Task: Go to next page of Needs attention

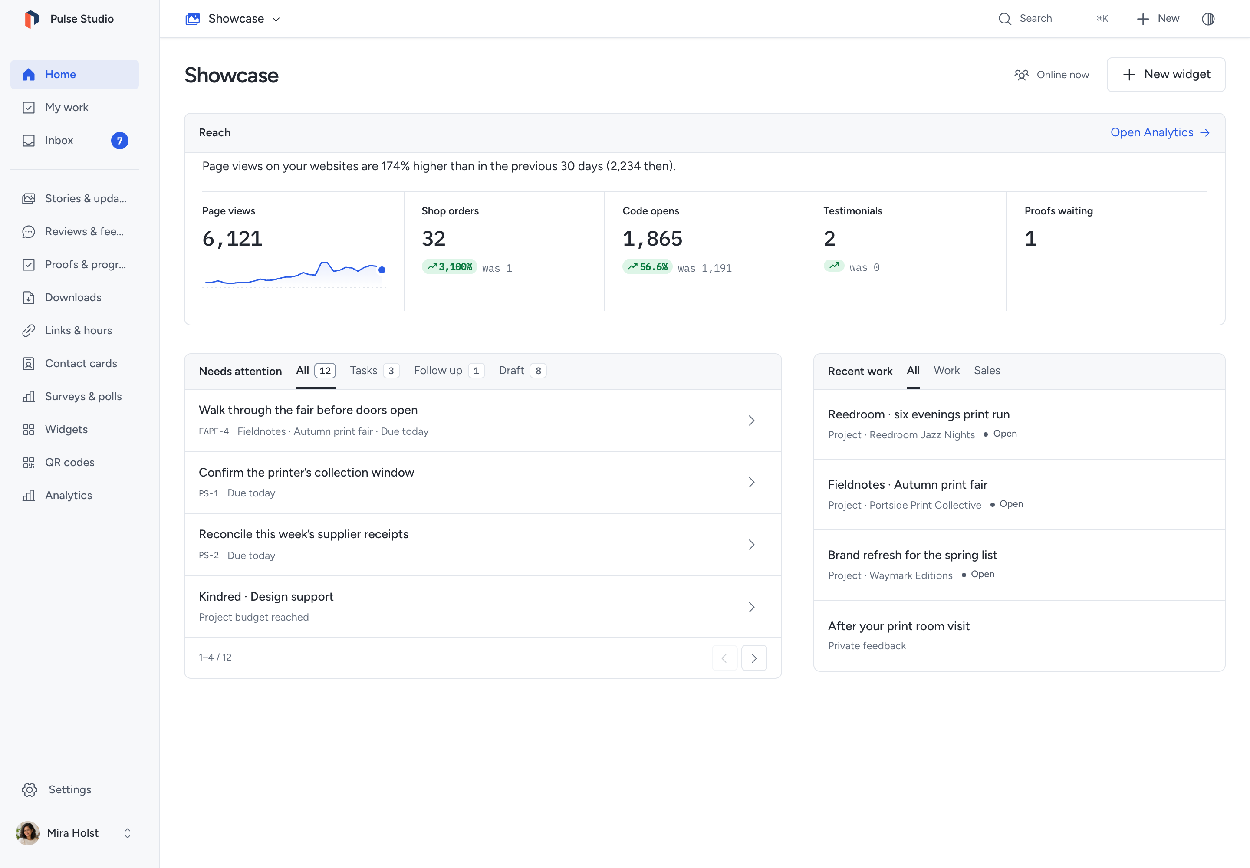Action: [754, 658]
